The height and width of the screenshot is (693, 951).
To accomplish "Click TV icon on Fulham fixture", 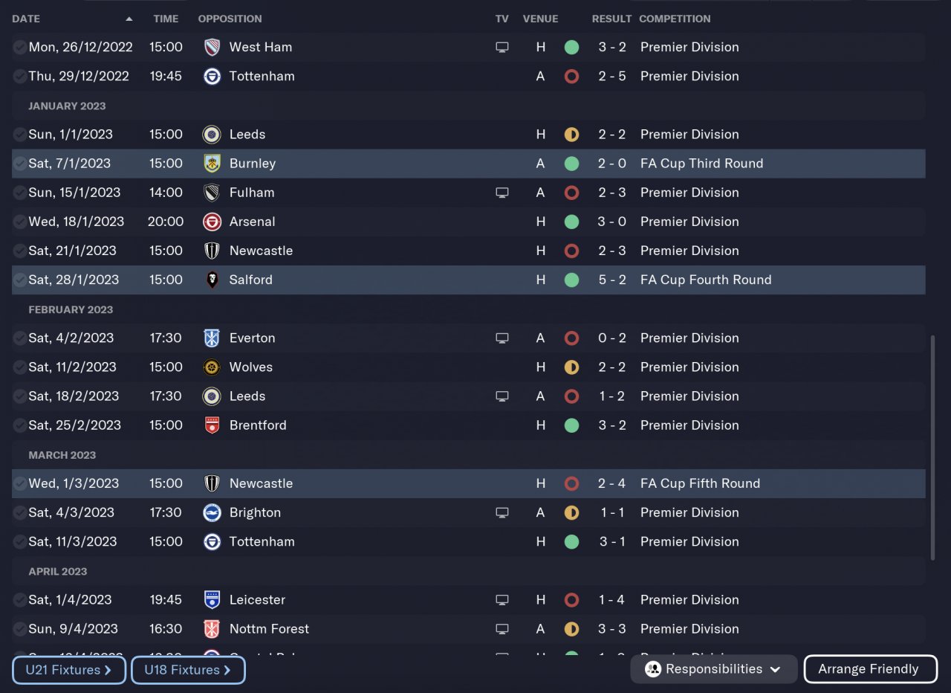I will coord(502,193).
